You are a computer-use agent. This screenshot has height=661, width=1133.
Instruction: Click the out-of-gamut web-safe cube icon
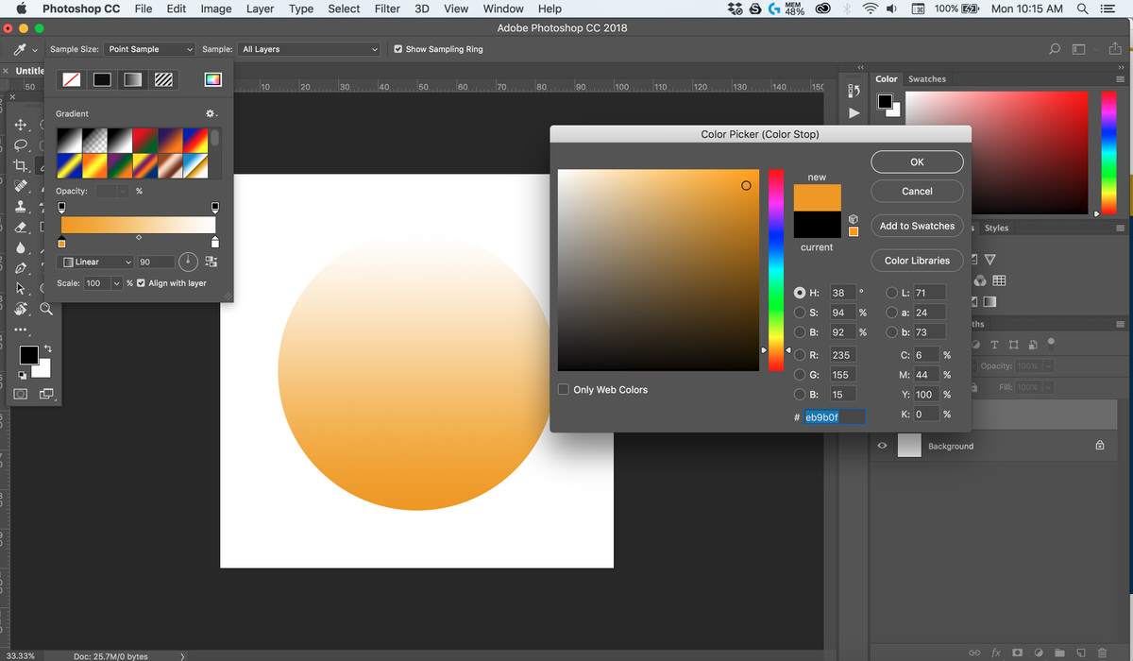tap(854, 218)
